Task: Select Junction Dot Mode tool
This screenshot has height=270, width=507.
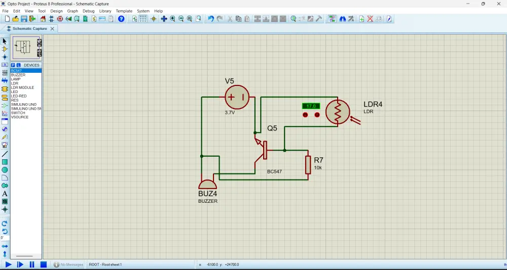Action: click(5, 57)
